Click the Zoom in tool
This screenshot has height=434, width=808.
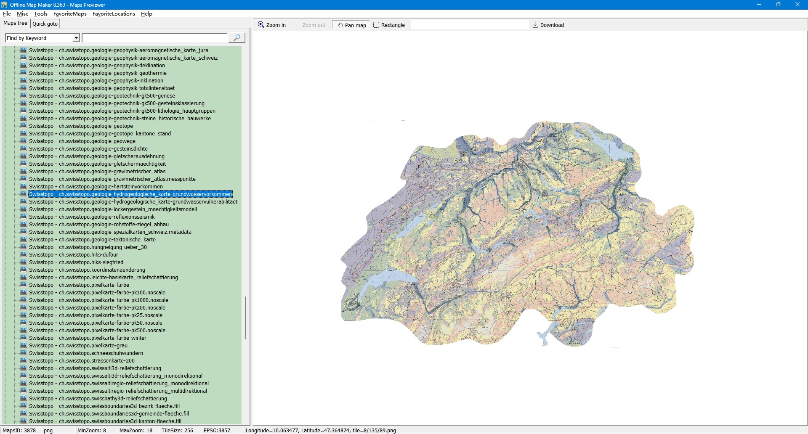[x=272, y=25]
